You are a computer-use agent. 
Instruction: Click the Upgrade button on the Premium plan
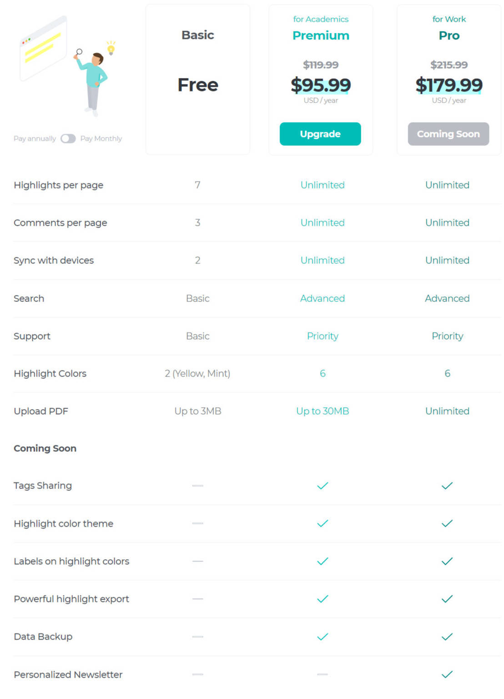point(320,134)
